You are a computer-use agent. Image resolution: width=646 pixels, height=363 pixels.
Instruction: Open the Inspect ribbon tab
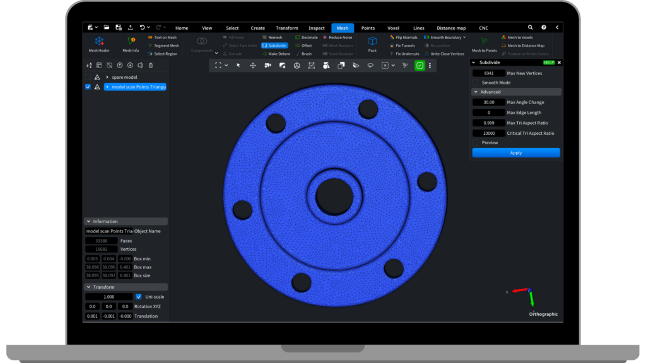click(x=317, y=28)
